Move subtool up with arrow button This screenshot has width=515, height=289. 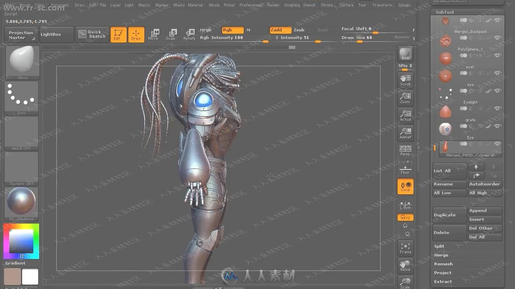(476, 167)
